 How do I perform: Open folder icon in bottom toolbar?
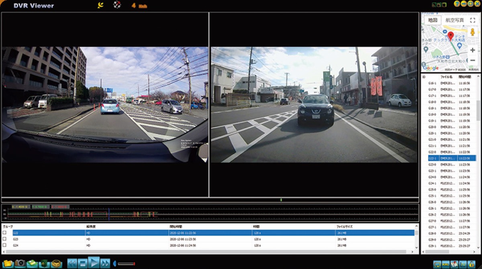[x=7, y=263]
